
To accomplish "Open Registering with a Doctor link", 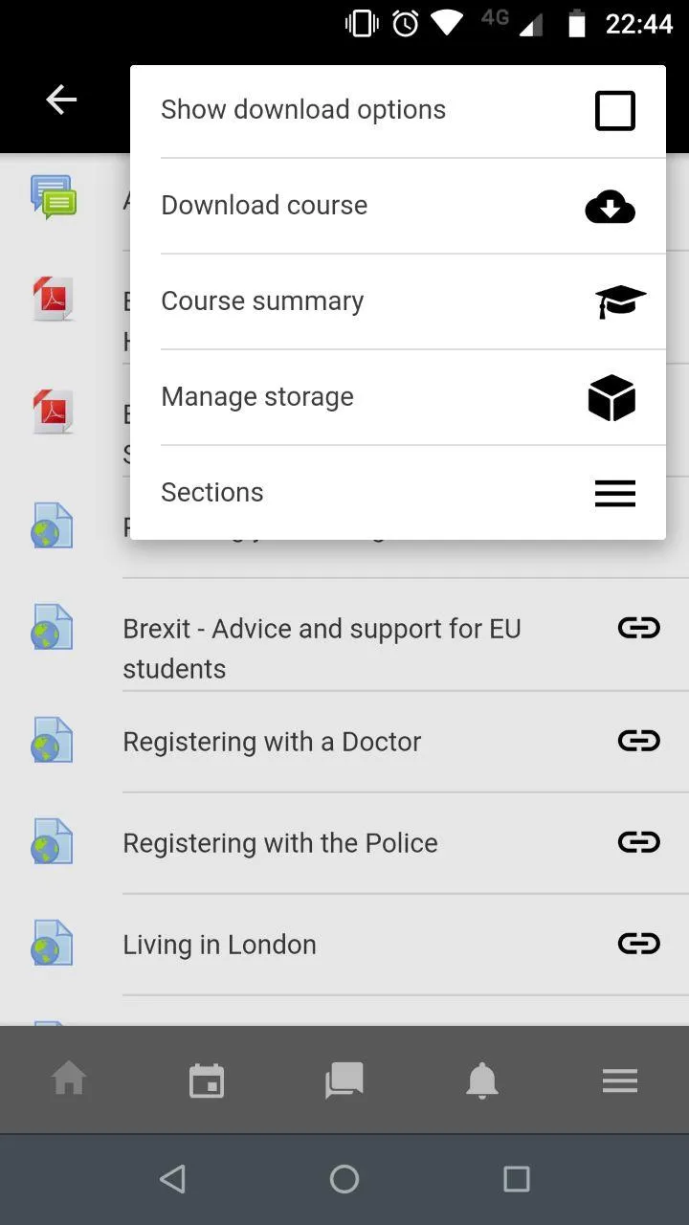I will click(x=272, y=742).
